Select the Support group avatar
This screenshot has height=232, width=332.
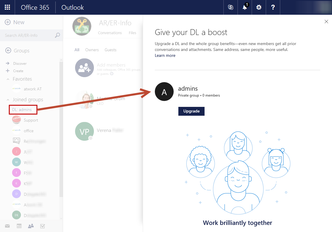[x=16, y=120]
